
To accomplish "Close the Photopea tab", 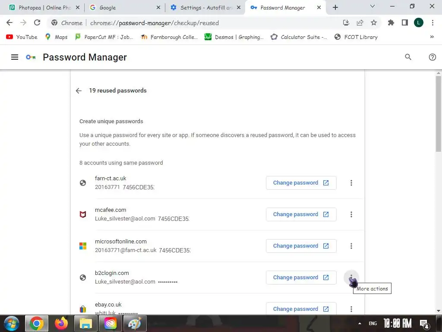I will click(x=78, y=8).
